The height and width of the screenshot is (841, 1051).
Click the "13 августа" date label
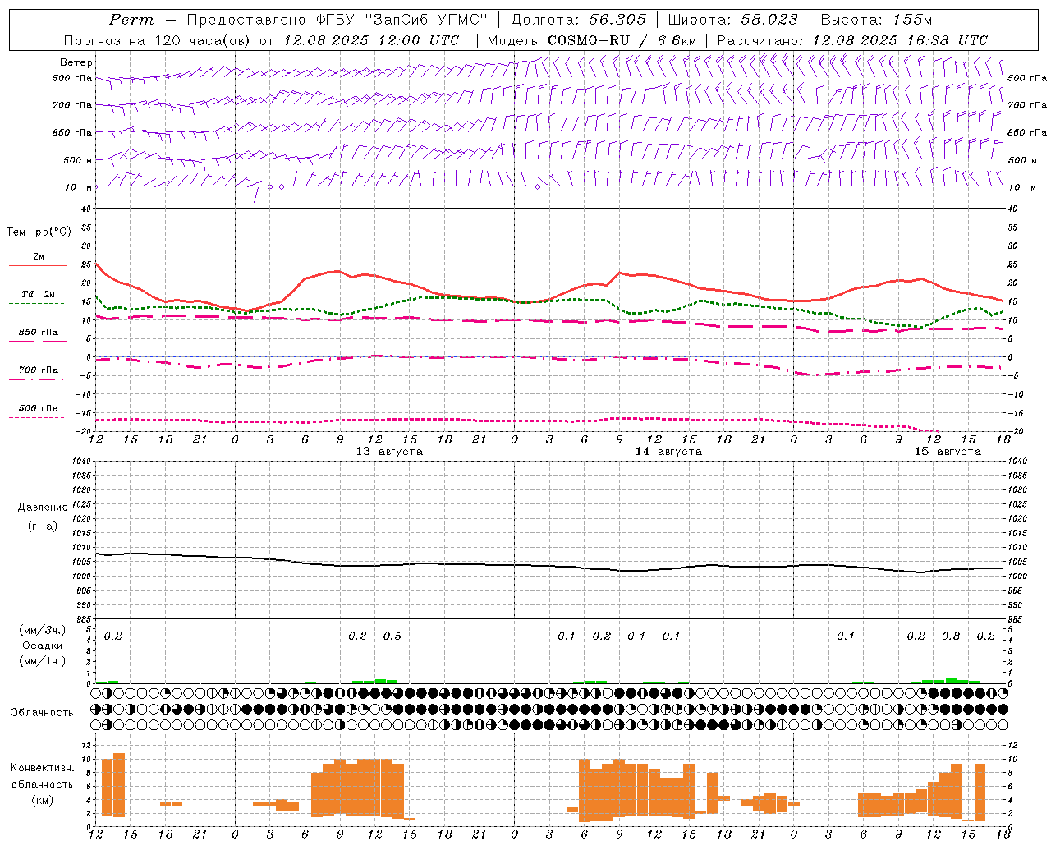[x=389, y=452]
